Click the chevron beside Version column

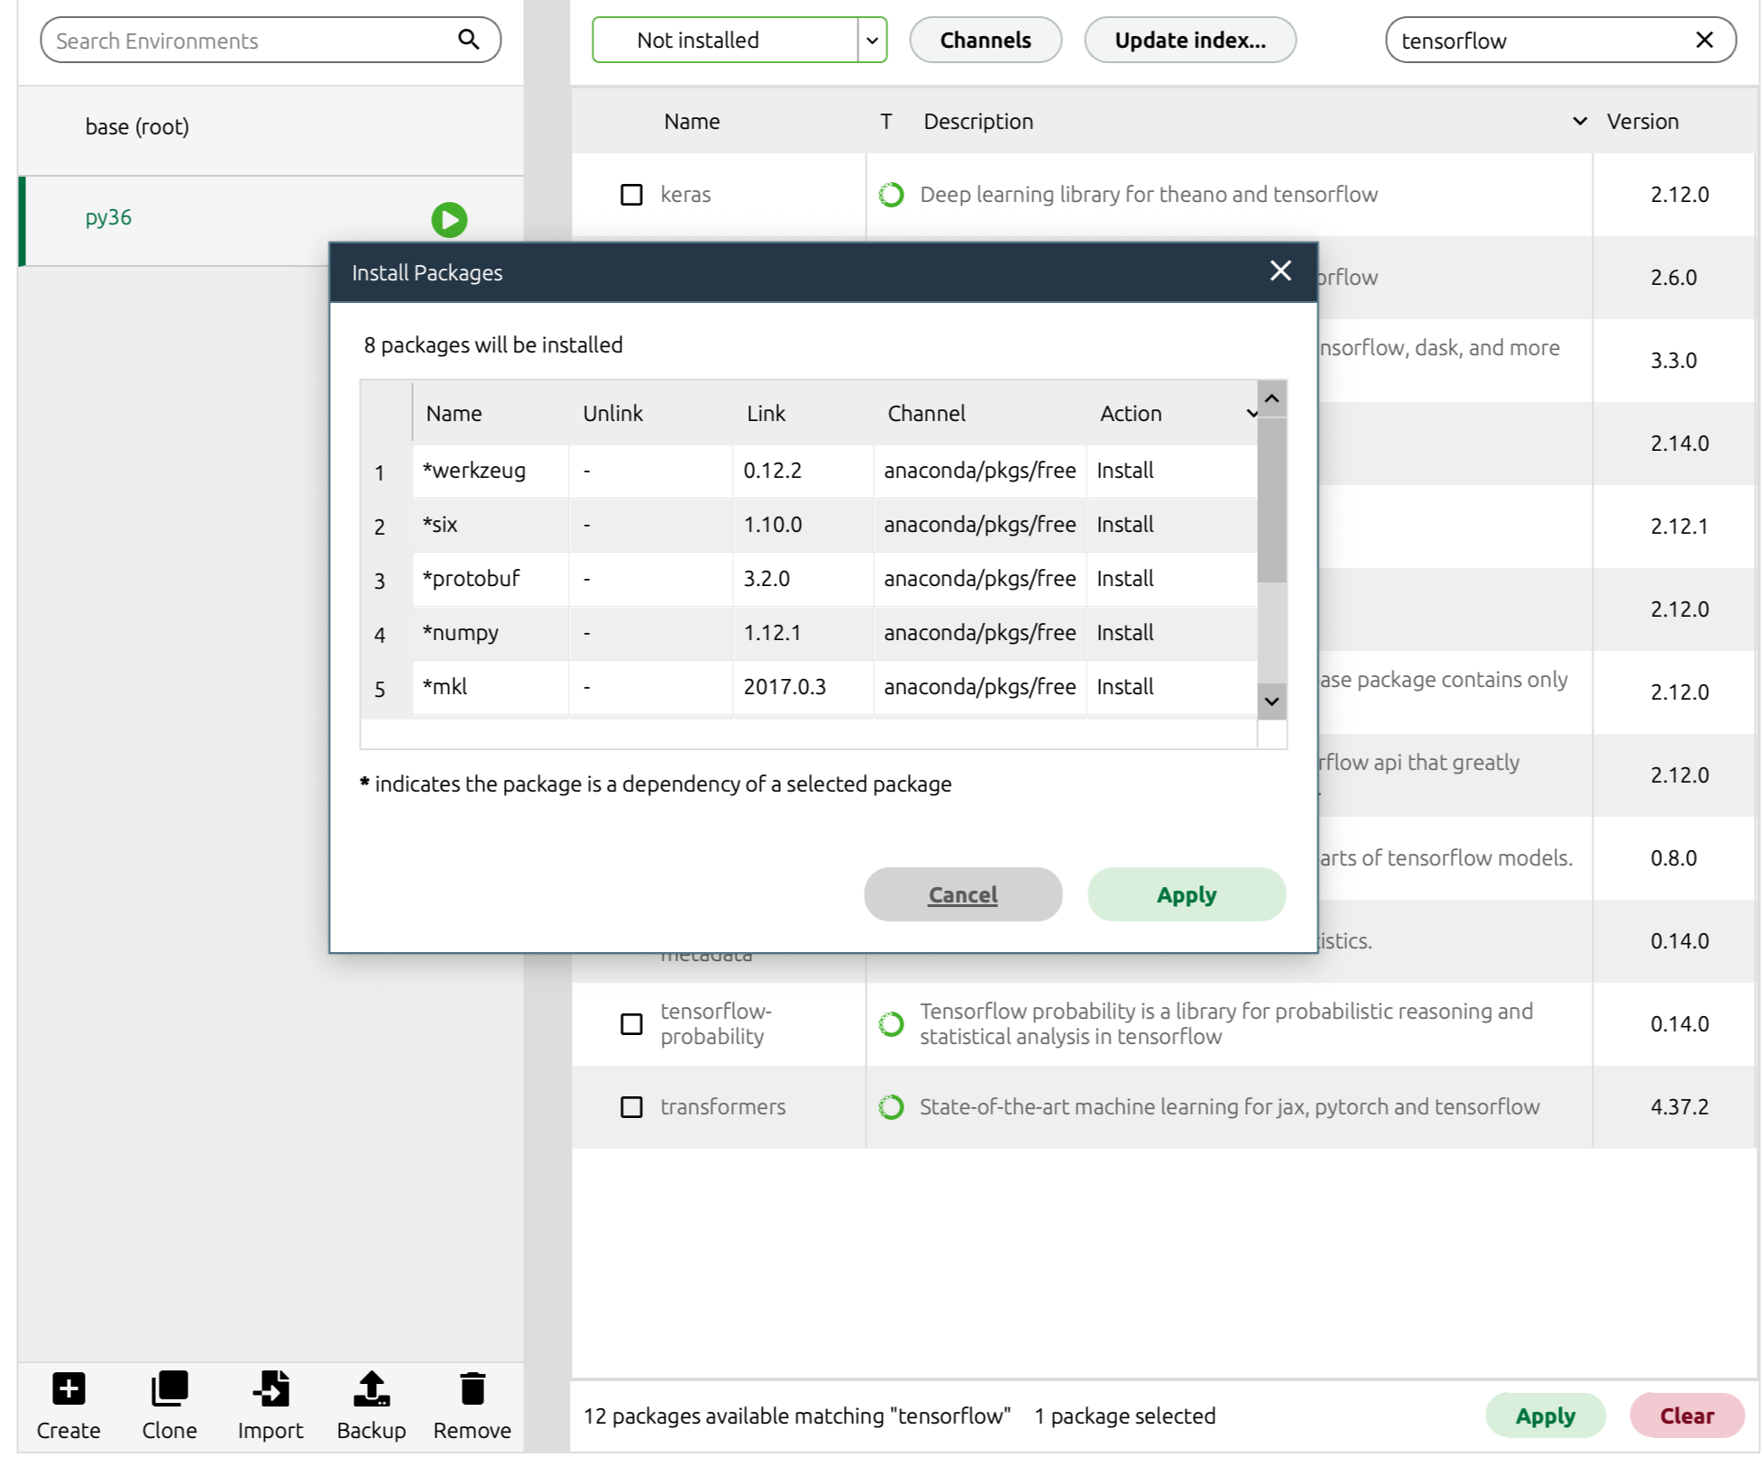pos(1579,122)
